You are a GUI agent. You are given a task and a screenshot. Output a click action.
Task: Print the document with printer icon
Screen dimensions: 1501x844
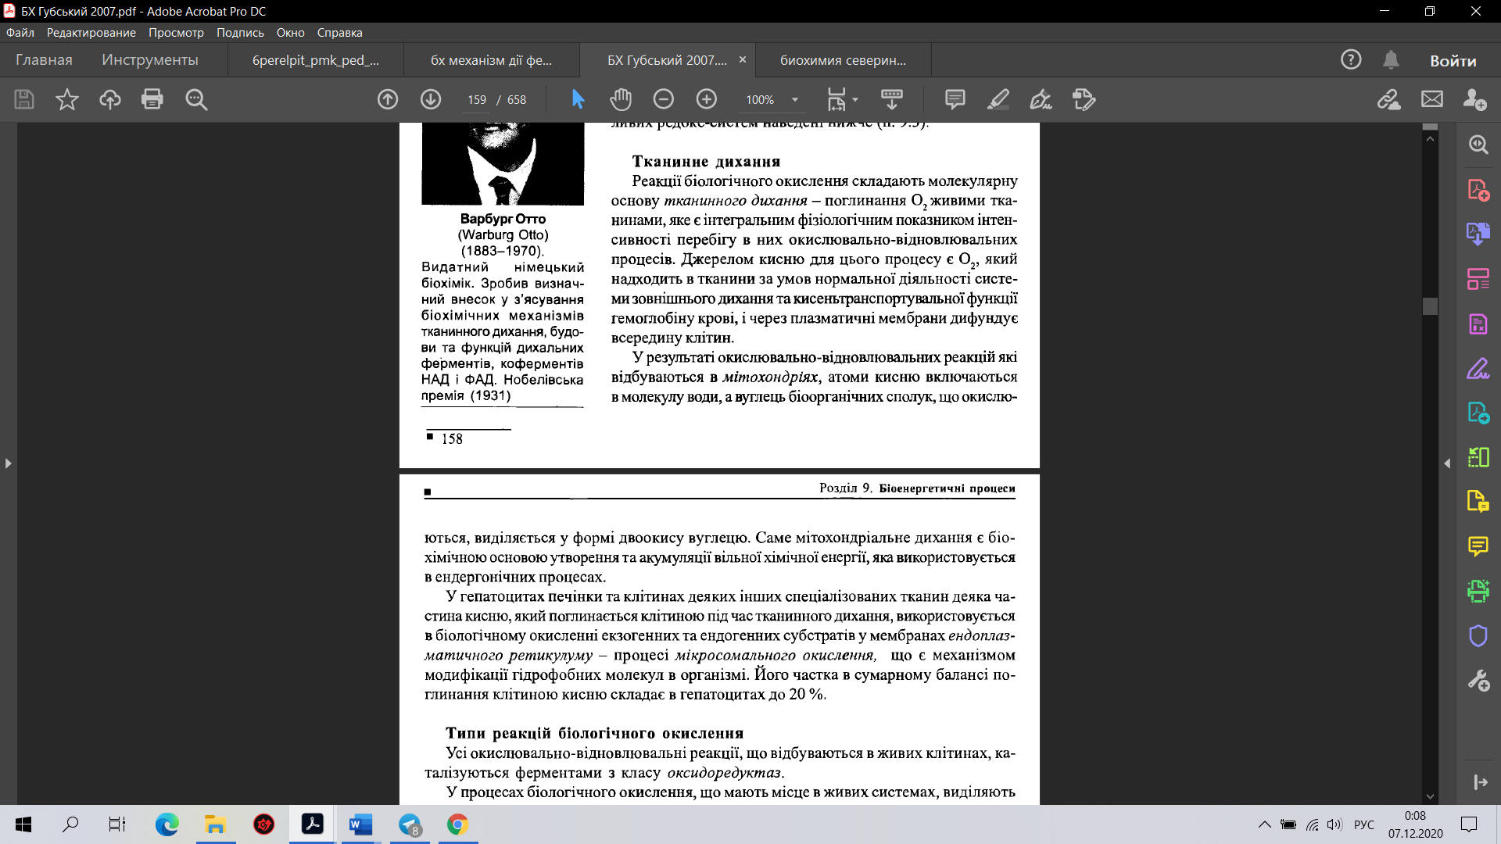[x=152, y=99]
